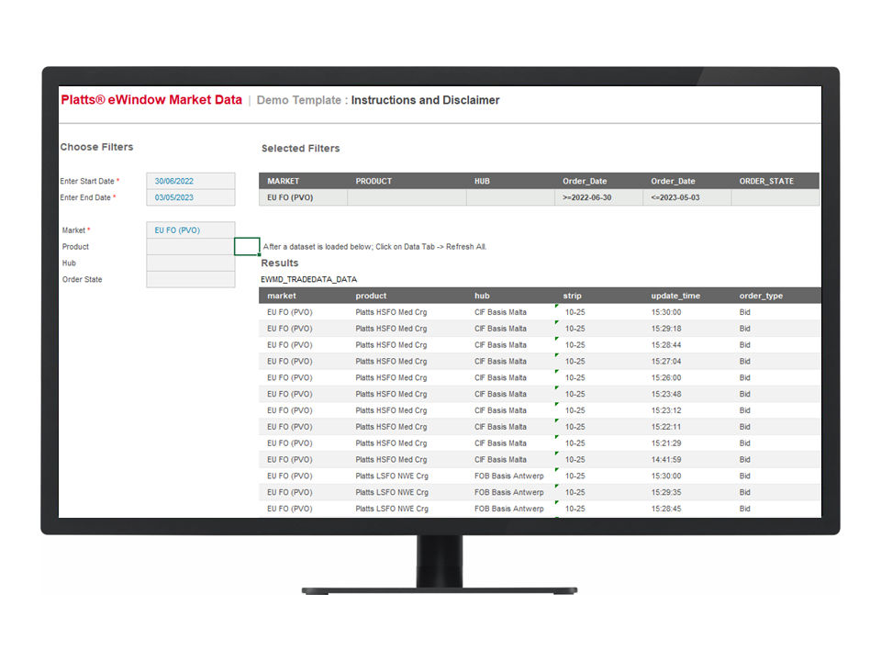The height and width of the screenshot is (661, 881).
Task: Click the 15:29:18 update time cell
Action: coord(666,329)
